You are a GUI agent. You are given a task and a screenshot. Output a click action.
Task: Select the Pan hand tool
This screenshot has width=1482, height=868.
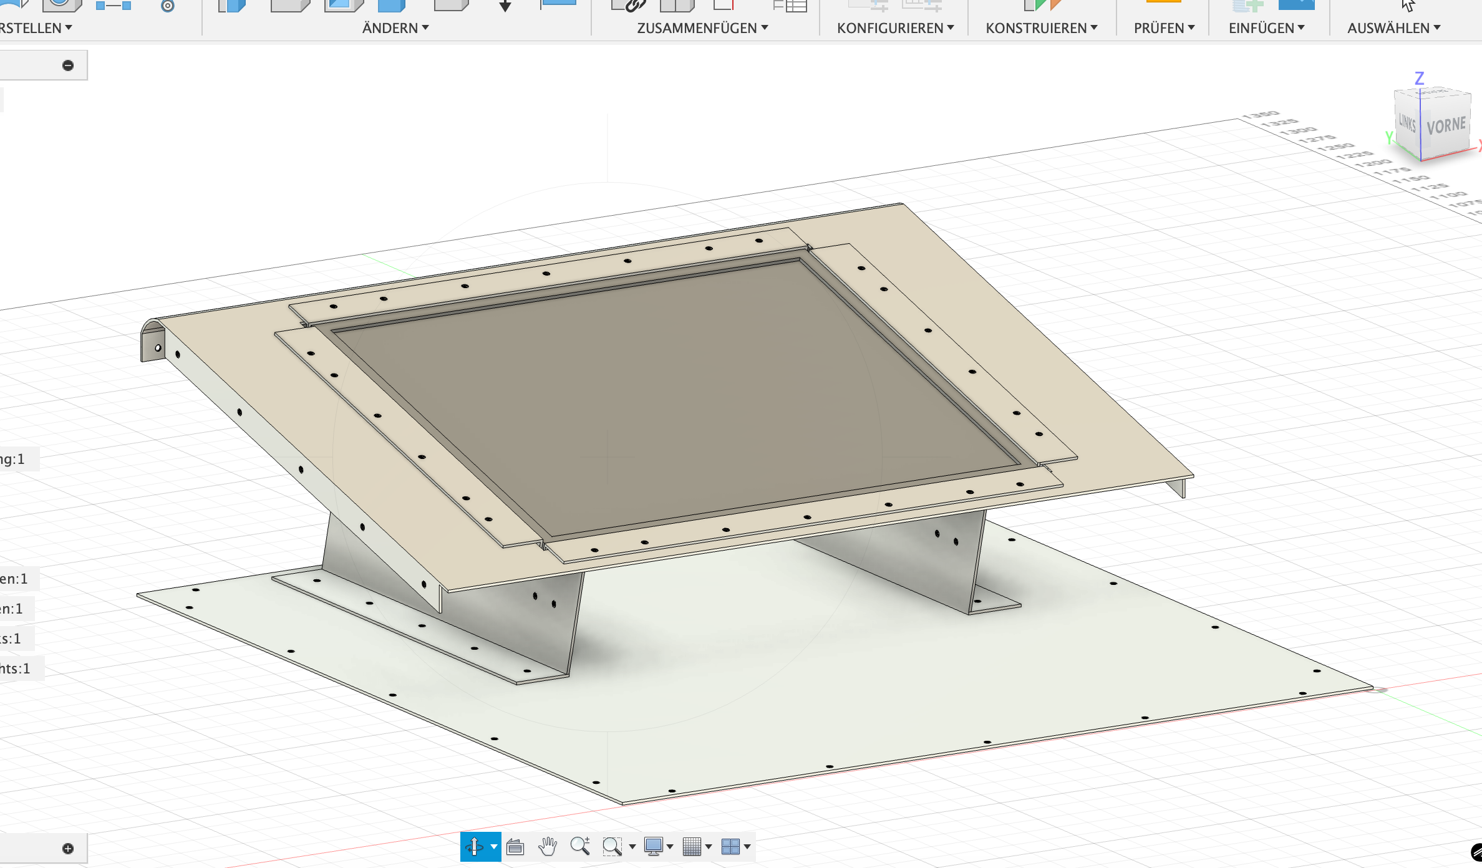click(548, 846)
